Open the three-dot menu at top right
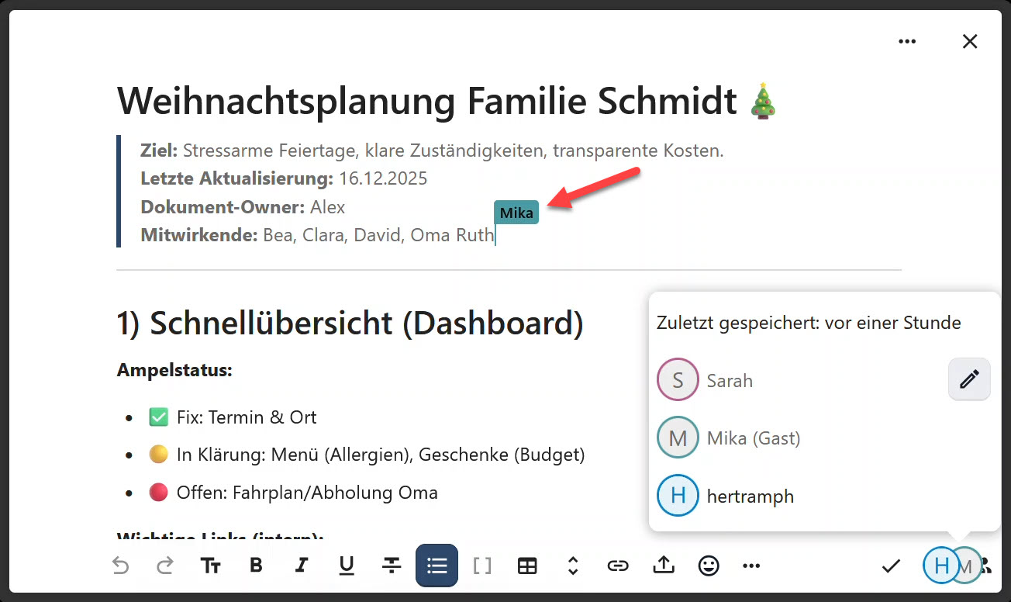1011x602 pixels. 907,42
